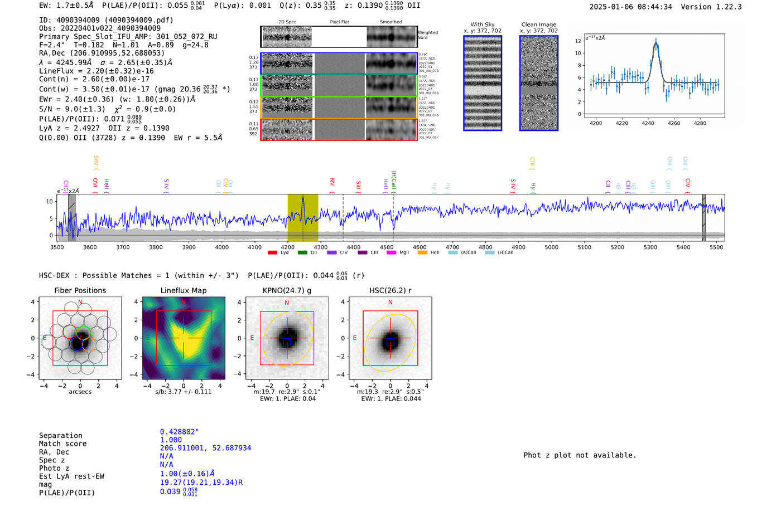Select the orange-bordered 2D spectrum fiber row
Screen dimensions: 781x531
339,108
